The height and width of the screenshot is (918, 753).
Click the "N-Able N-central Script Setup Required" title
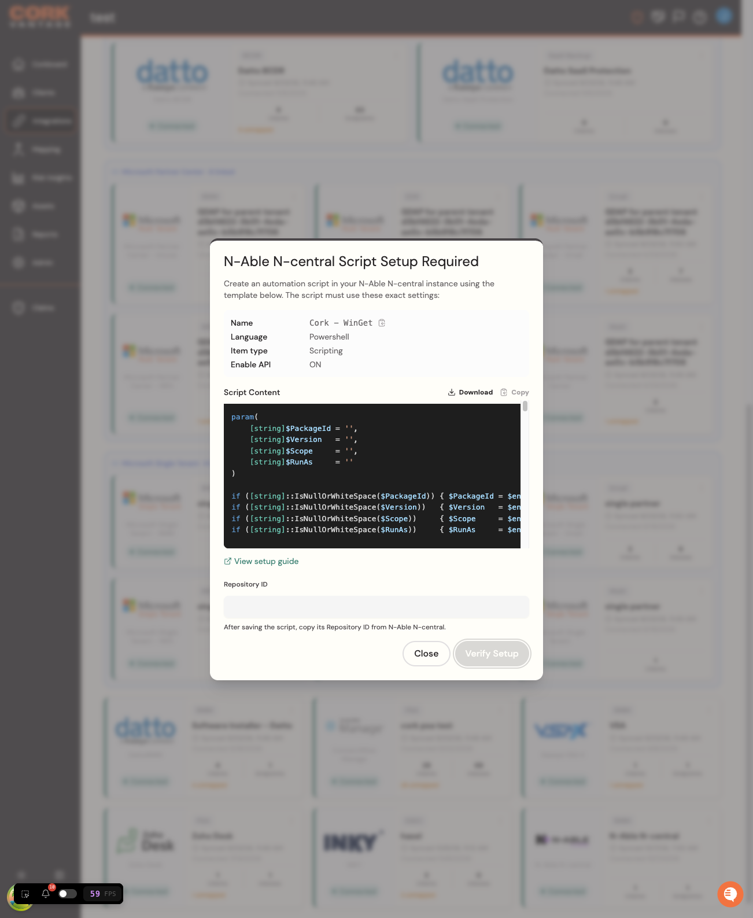coord(351,261)
